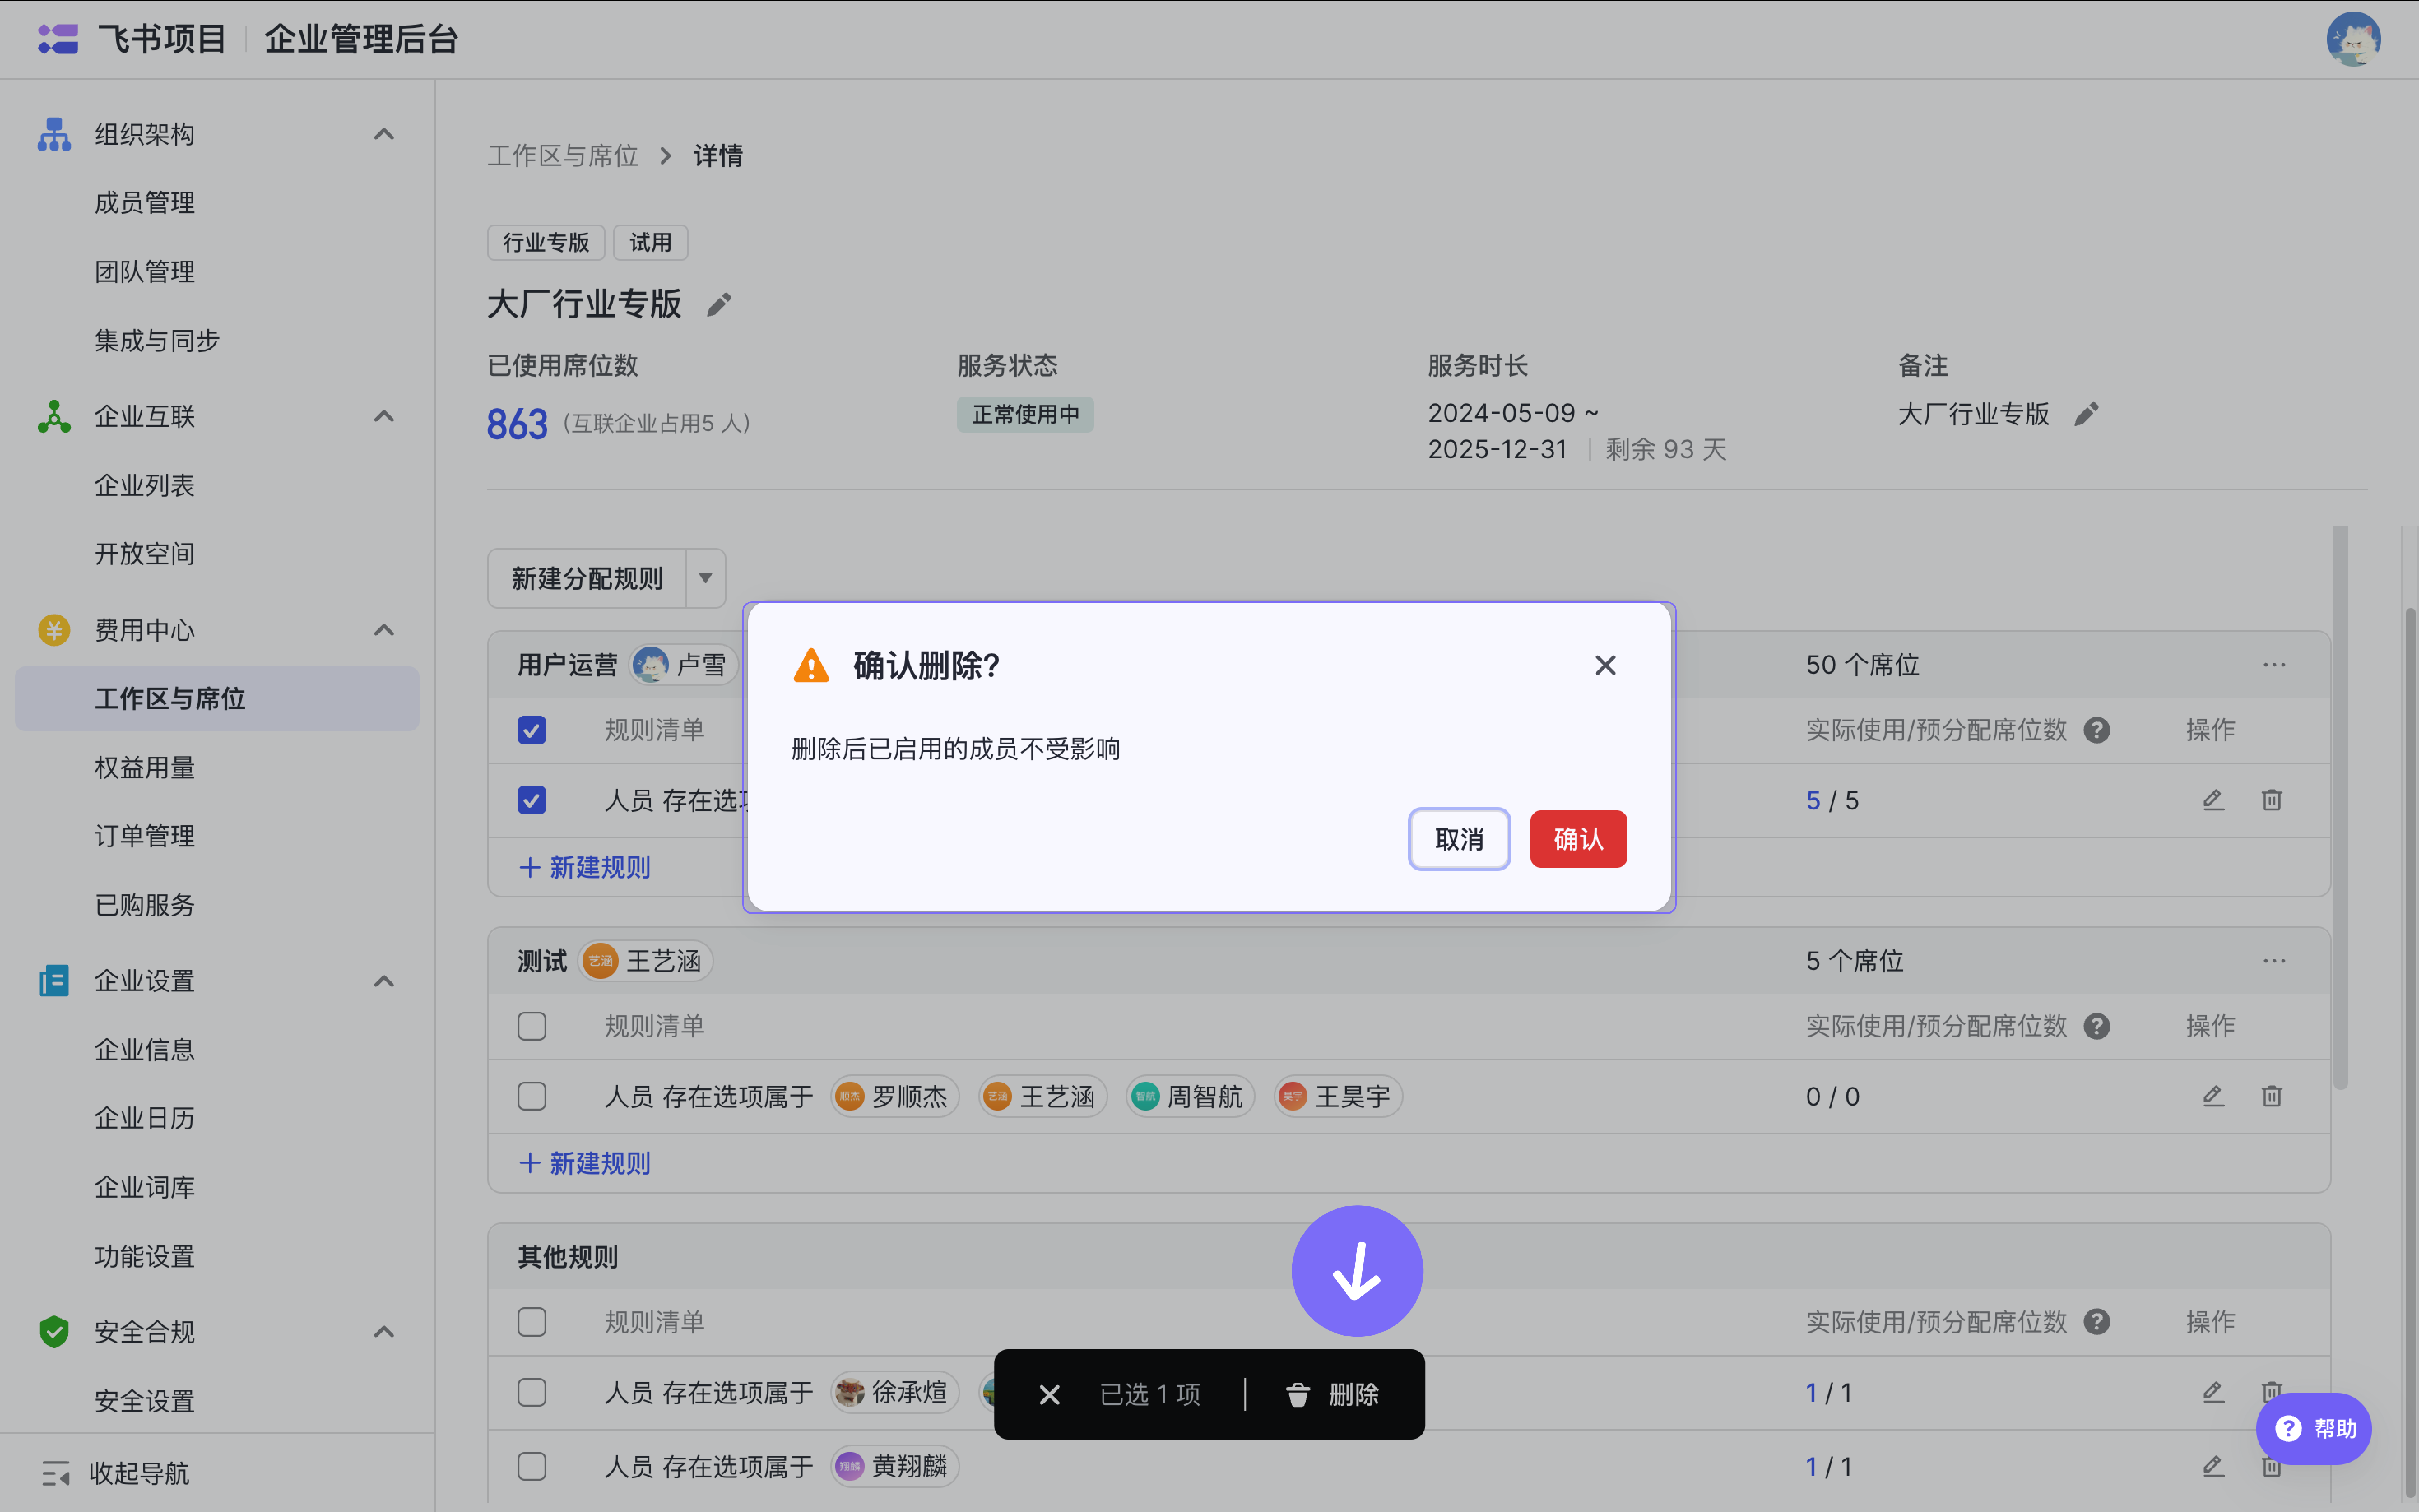Open the 帮助 help button
This screenshot has width=2419, height=1512.
coord(2314,1429)
